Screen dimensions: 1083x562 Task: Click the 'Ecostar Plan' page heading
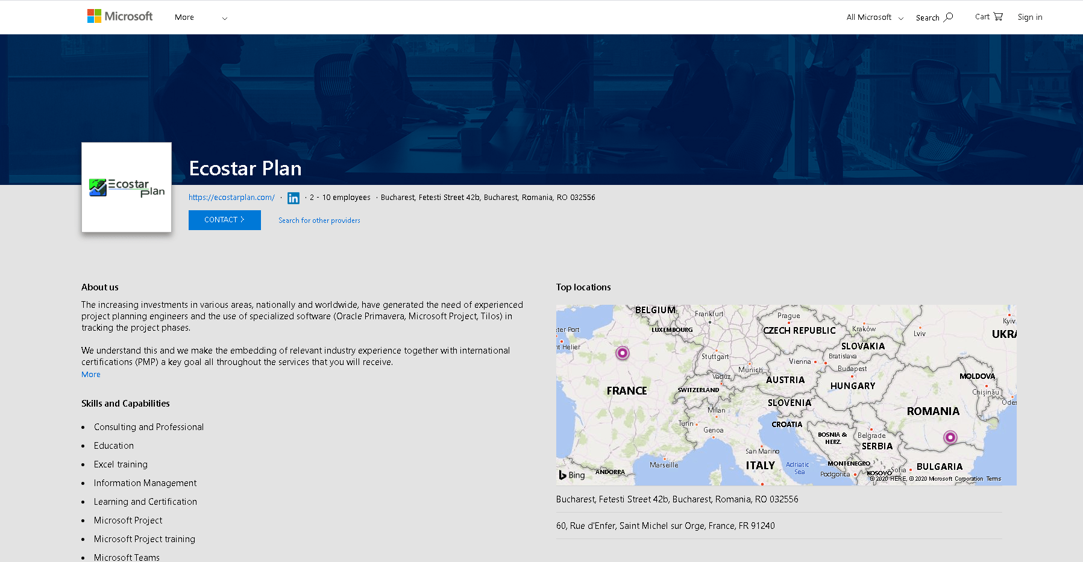click(x=245, y=169)
